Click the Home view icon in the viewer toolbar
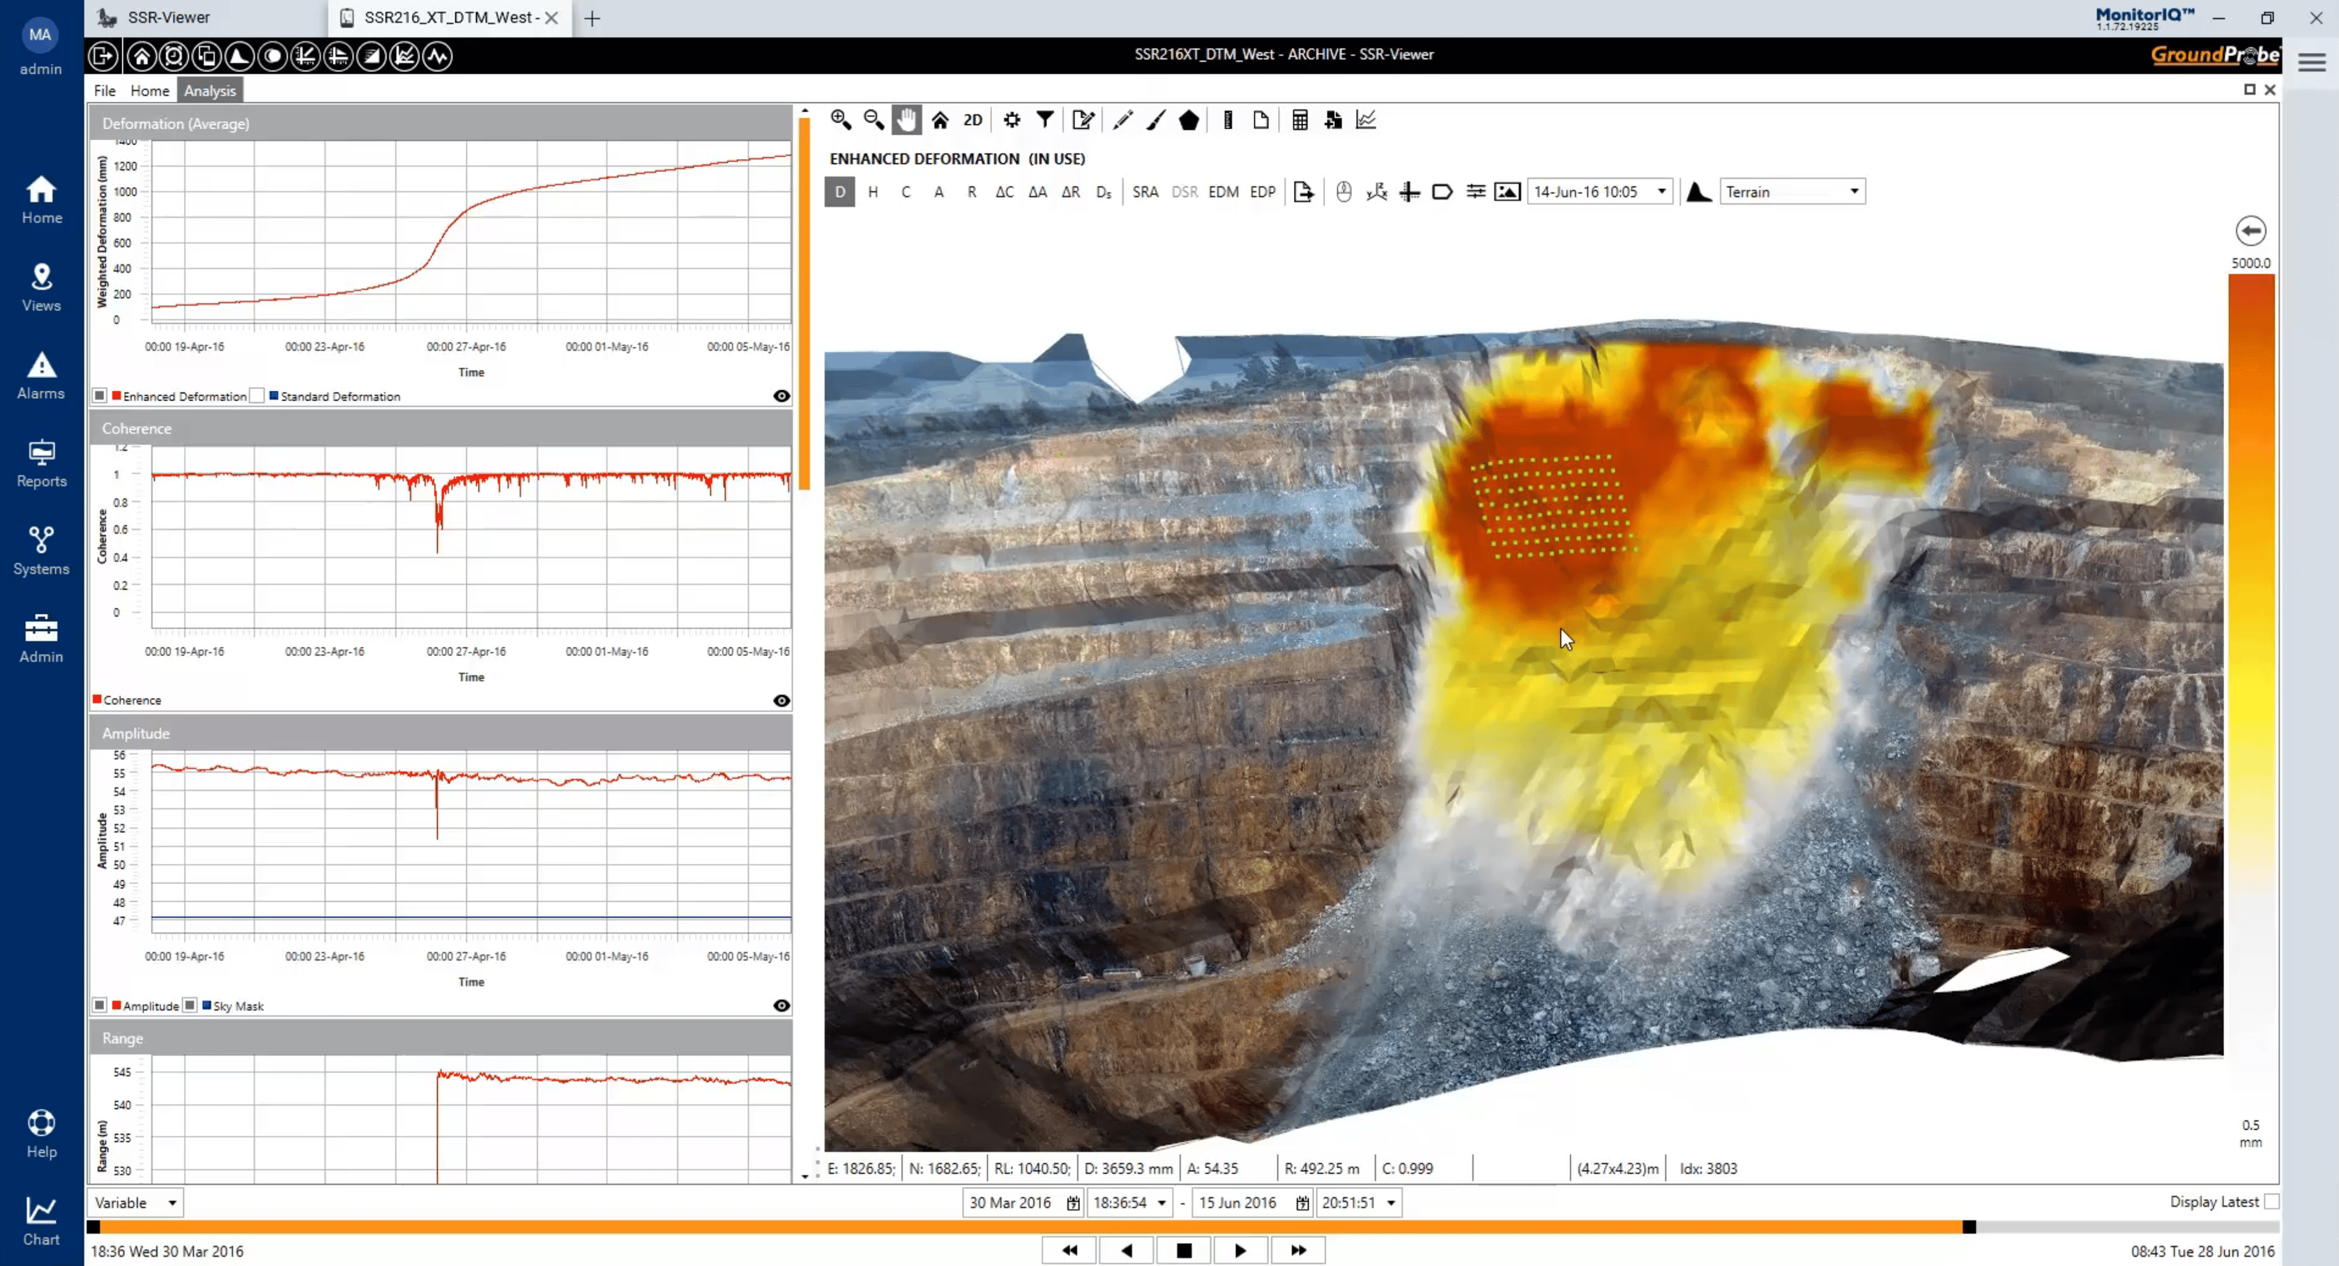2339x1266 pixels. 940,119
